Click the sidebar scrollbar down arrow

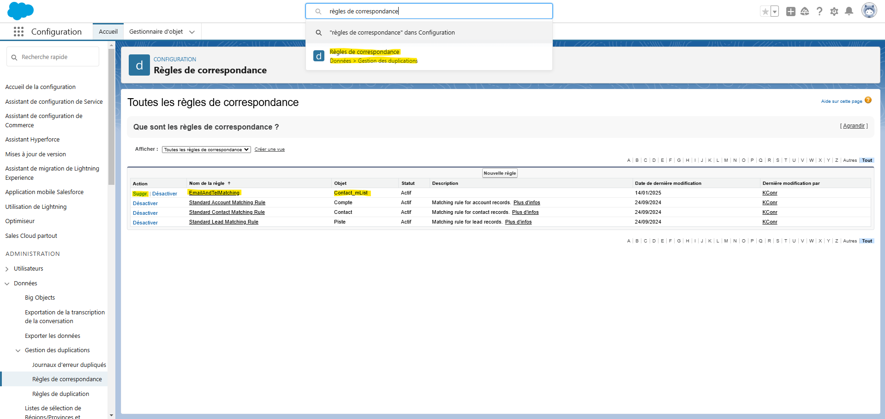click(x=111, y=415)
